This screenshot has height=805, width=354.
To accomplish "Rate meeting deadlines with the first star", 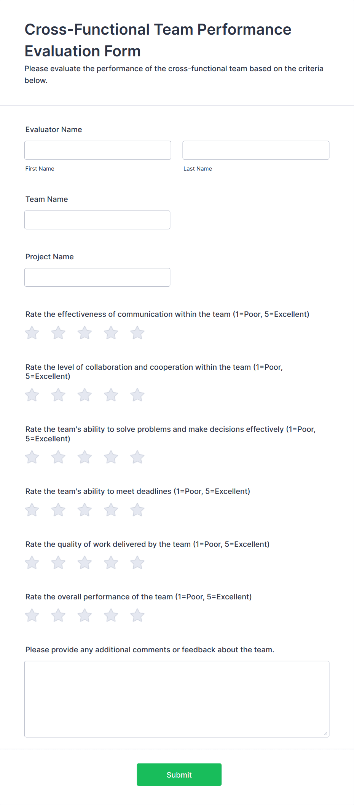I will point(32,510).
